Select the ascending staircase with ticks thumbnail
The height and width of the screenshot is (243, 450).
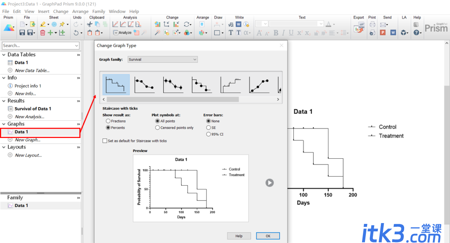(230, 85)
